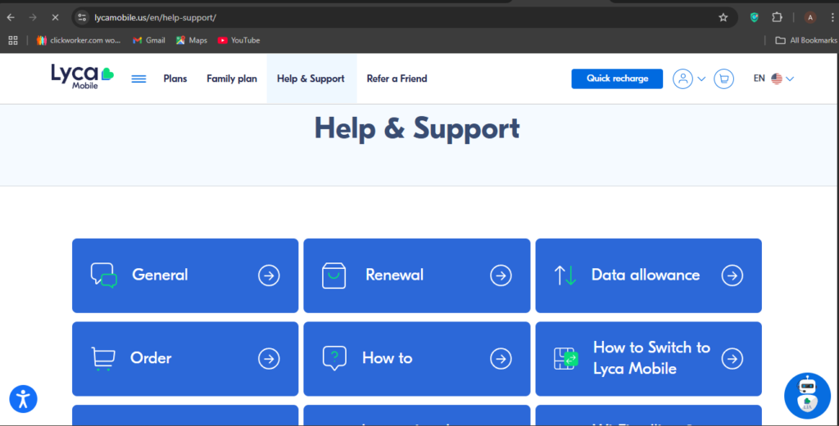Image resolution: width=839 pixels, height=426 pixels.
Task: Open the Chrome three-dot menu
Action: coord(832,18)
